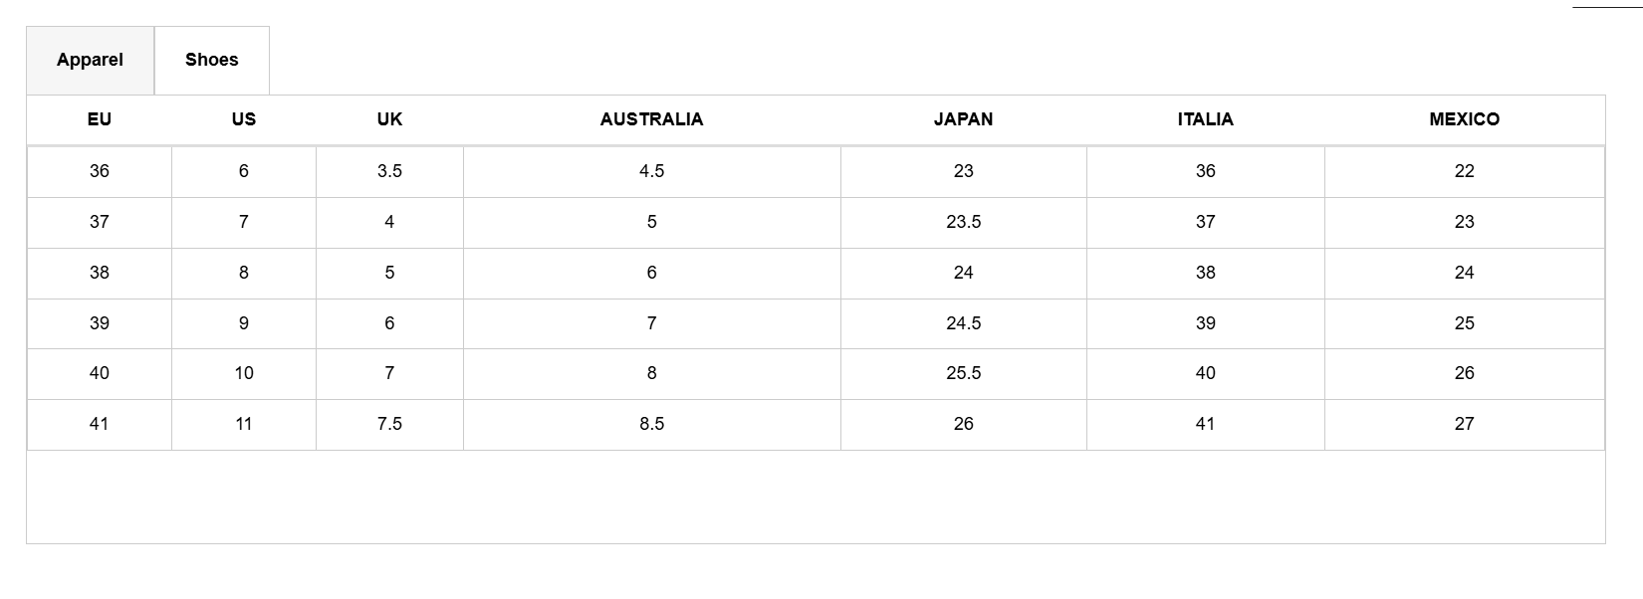1643x599 pixels.
Task: Click the UK size 7.5 cell
Action: (x=389, y=424)
